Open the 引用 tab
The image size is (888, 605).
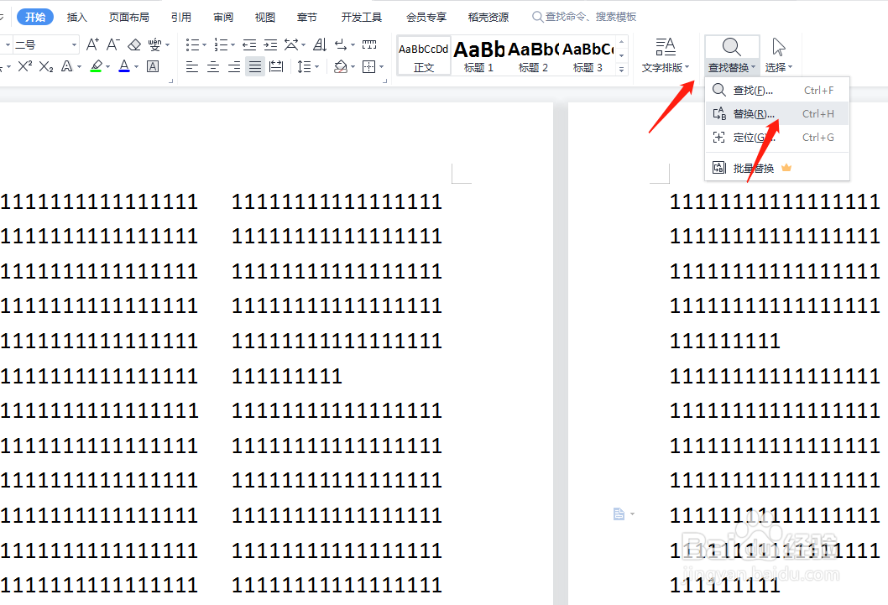point(181,17)
